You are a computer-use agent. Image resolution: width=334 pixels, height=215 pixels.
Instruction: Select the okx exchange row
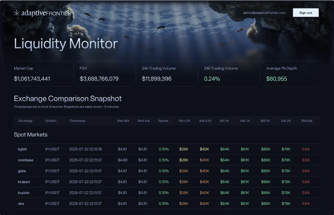(21, 204)
